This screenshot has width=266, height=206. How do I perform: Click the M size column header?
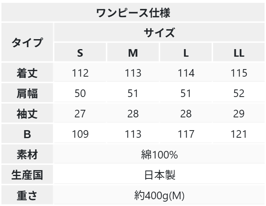click(x=133, y=53)
